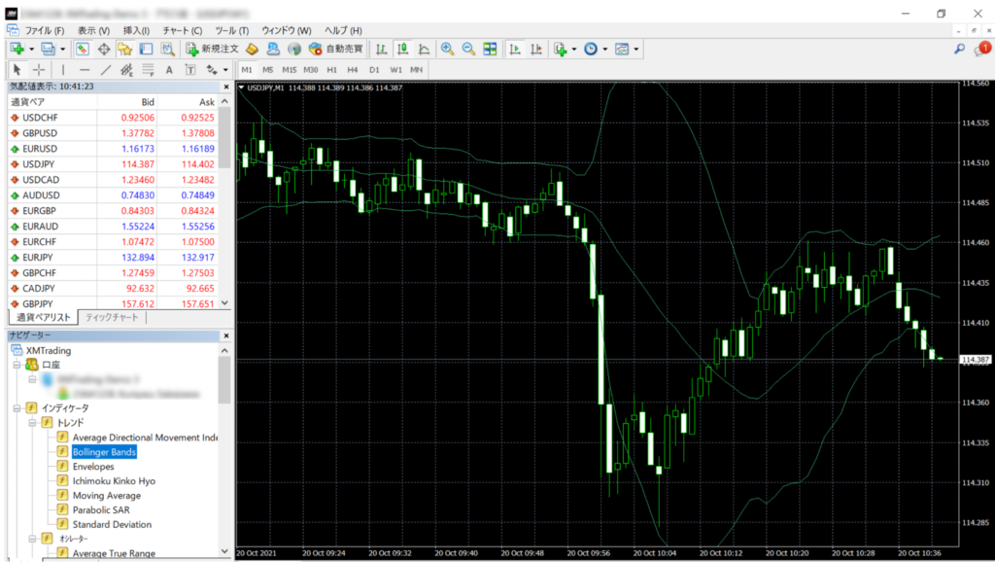Zoom in on the chart
The width and height of the screenshot is (995, 562).
(x=447, y=49)
